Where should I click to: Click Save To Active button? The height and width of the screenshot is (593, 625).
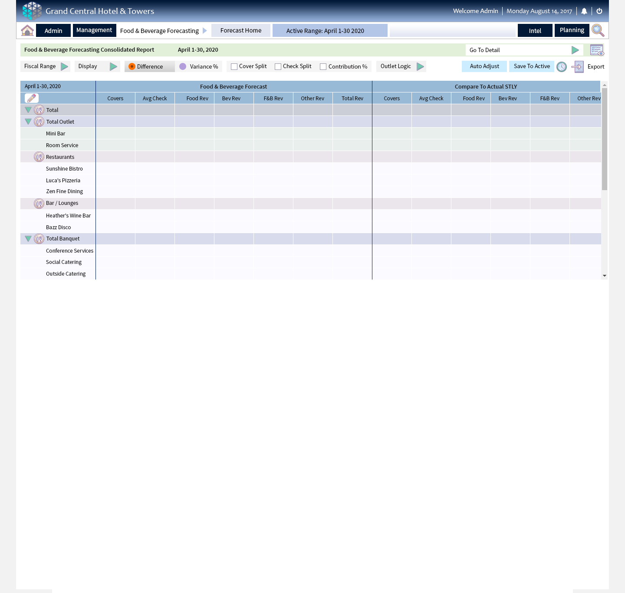(x=532, y=66)
